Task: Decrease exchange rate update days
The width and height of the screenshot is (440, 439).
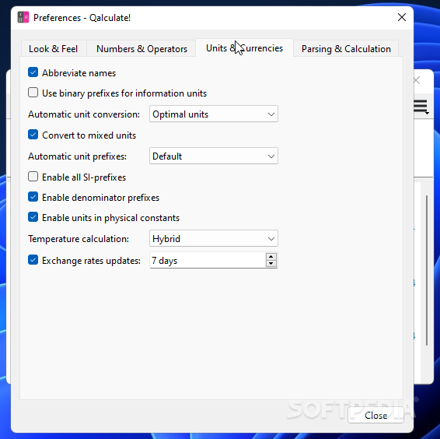Action: [x=271, y=264]
